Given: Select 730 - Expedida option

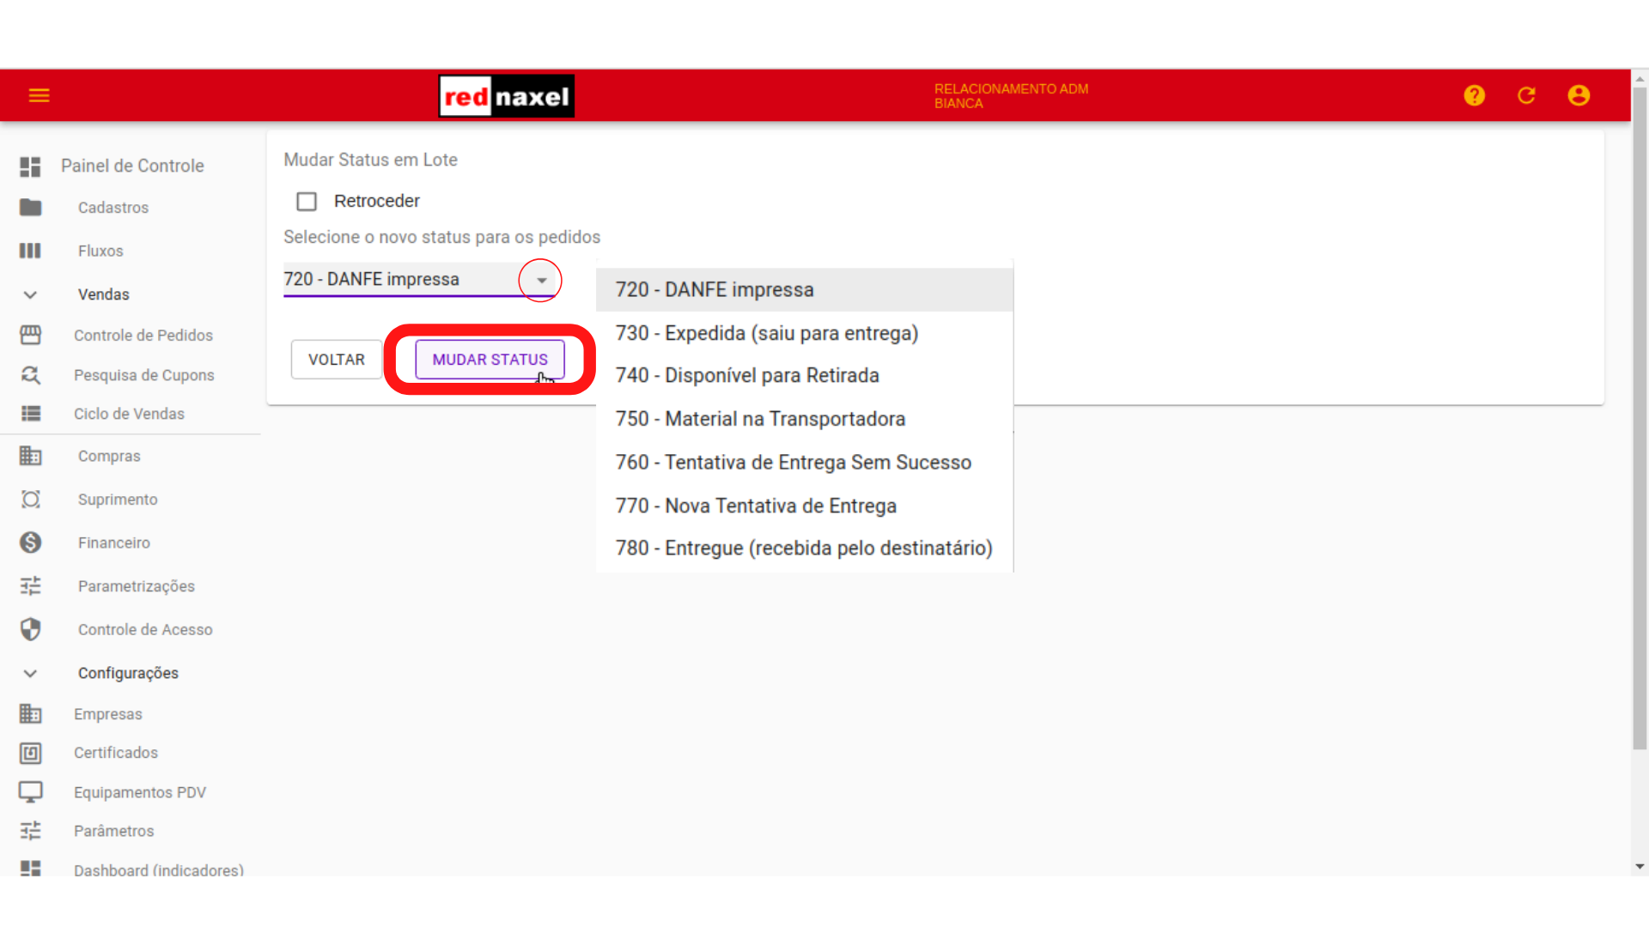Looking at the screenshot, I should pos(766,333).
